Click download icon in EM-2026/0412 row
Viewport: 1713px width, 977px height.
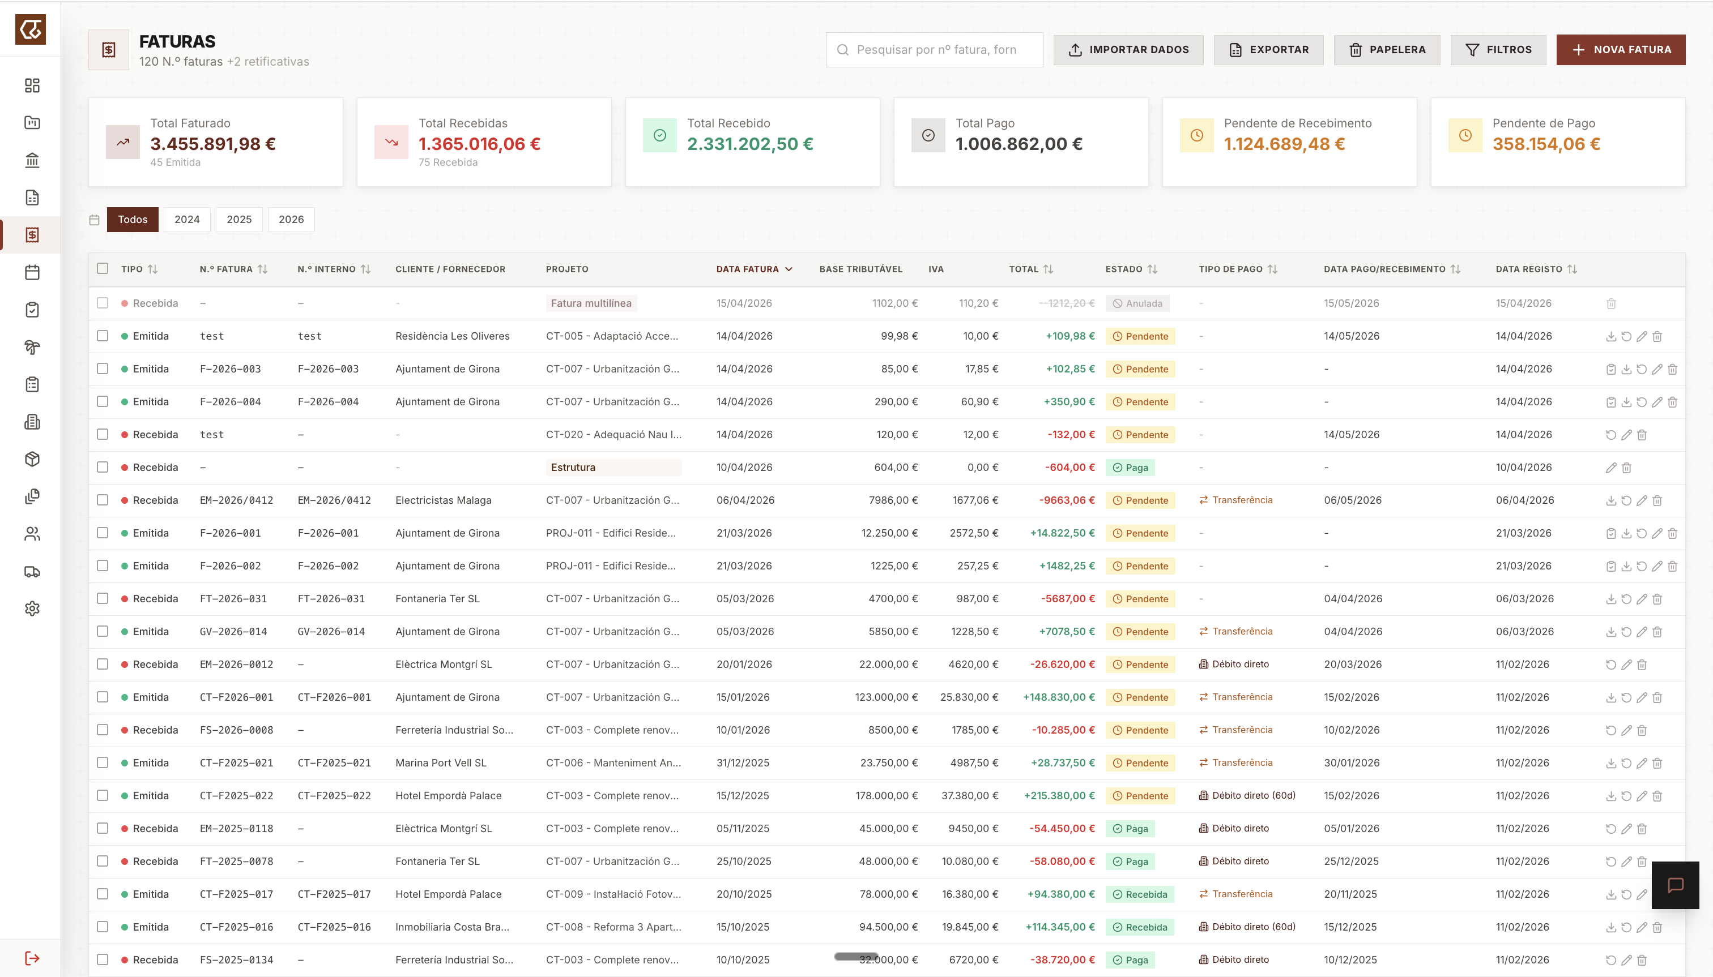[x=1611, y=500]
